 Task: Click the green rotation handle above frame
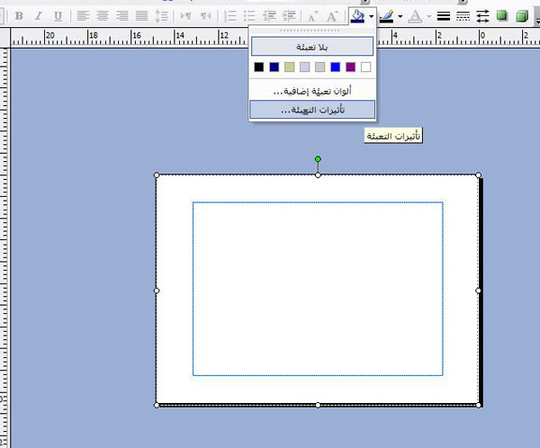point(318,159)
